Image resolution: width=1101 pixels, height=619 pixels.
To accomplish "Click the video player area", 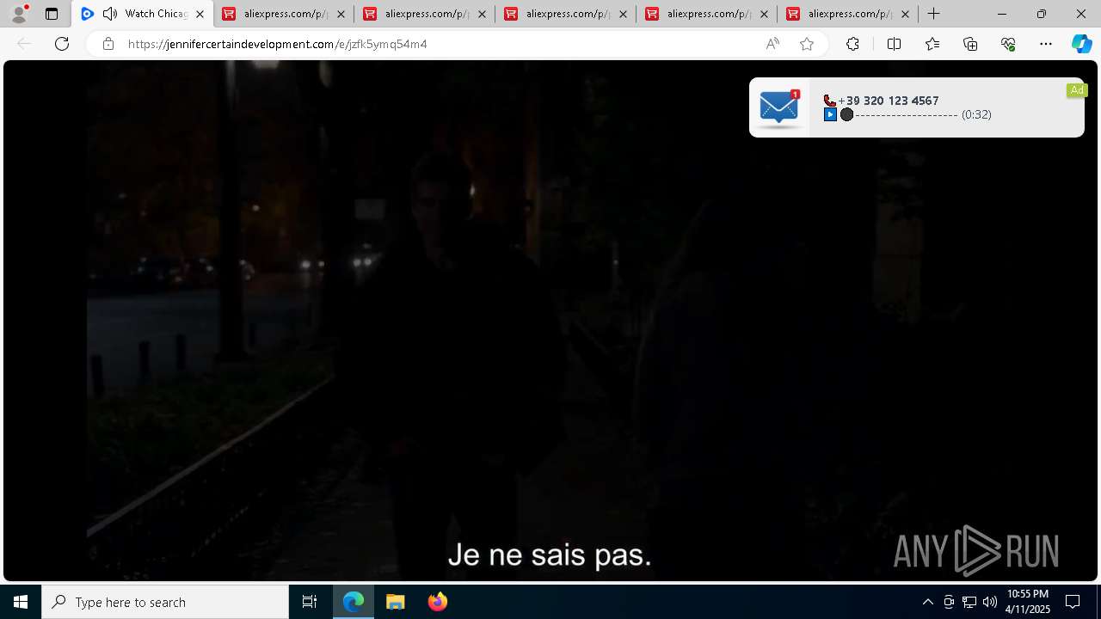I will pos(550,321).
